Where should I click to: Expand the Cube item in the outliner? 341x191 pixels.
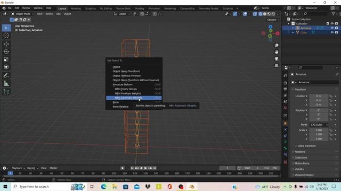coord(293,32)
